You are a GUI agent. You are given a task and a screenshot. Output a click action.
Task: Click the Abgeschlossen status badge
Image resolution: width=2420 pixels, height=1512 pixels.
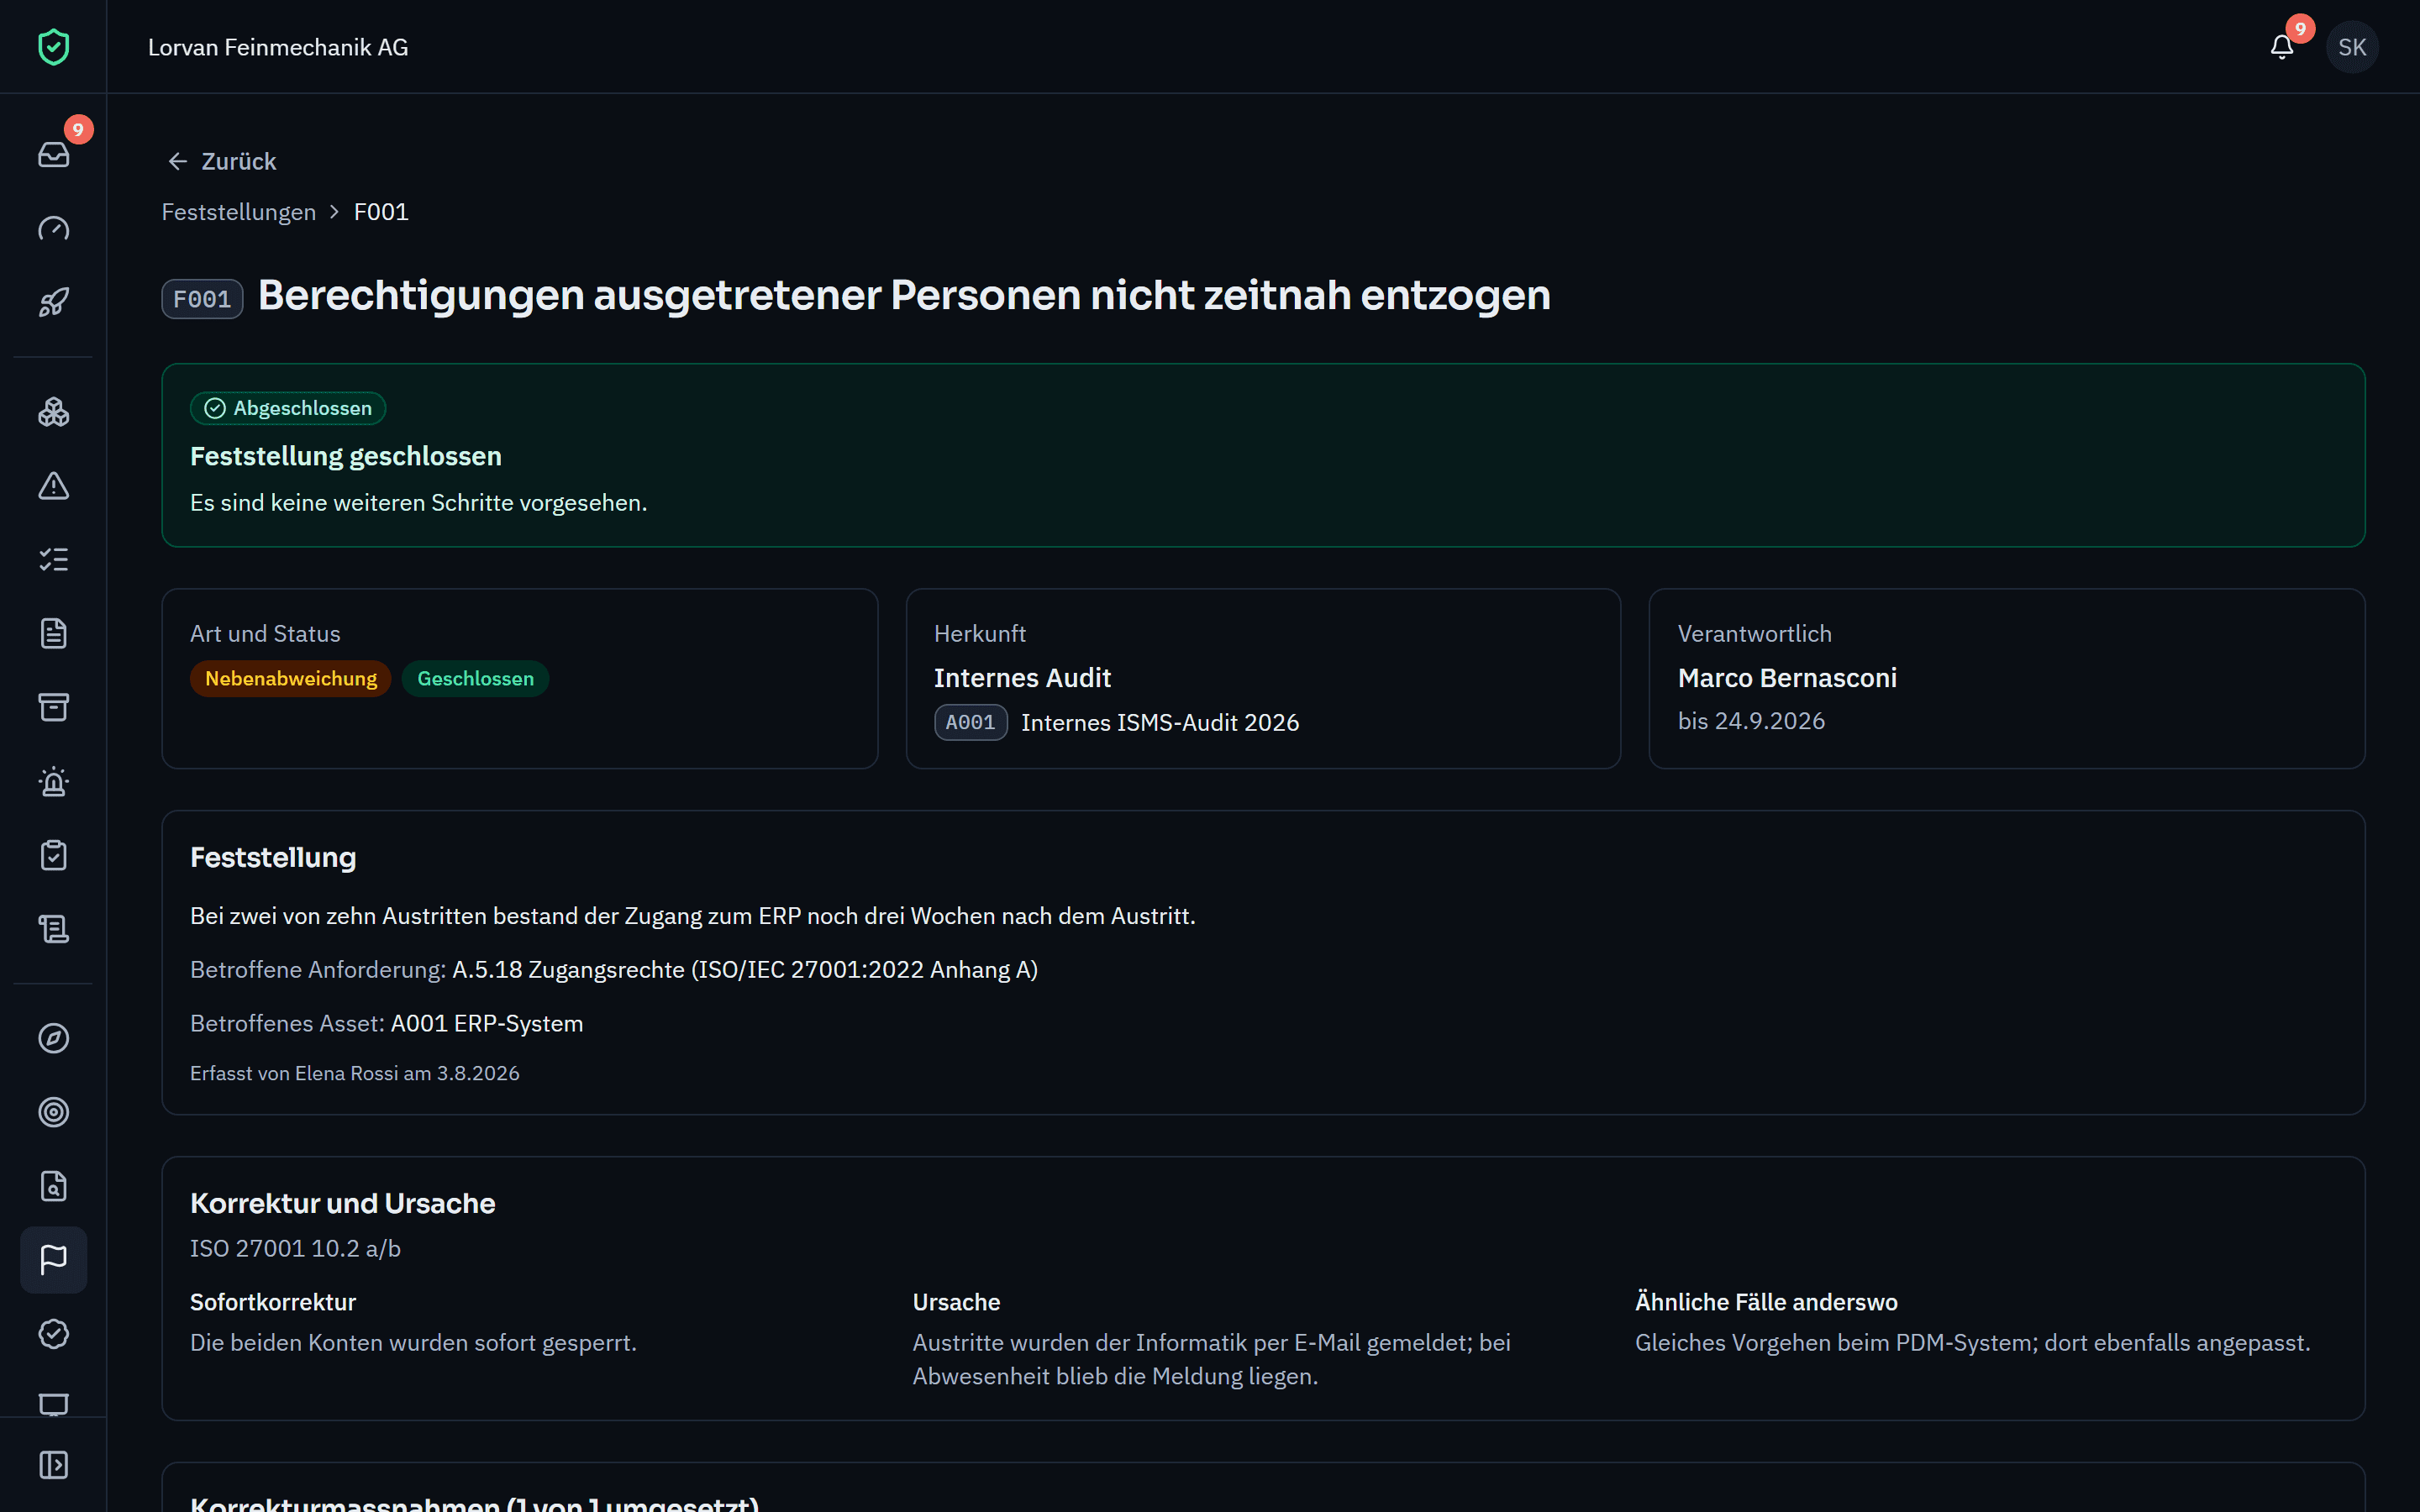[x=288, y=408]
